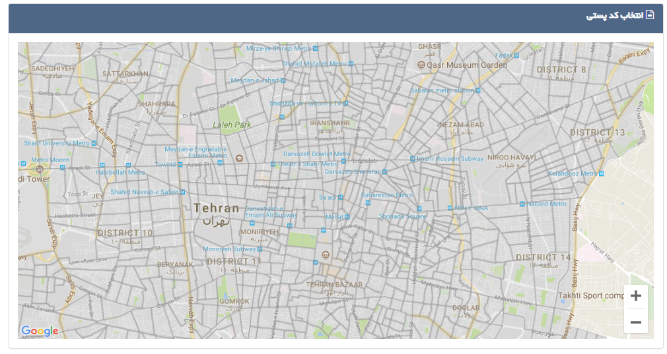Click the museum marker right of Meydan-e Enghelab
This screenshot has height=354, width=667.
pyautogui.click(x=240, y=158)
